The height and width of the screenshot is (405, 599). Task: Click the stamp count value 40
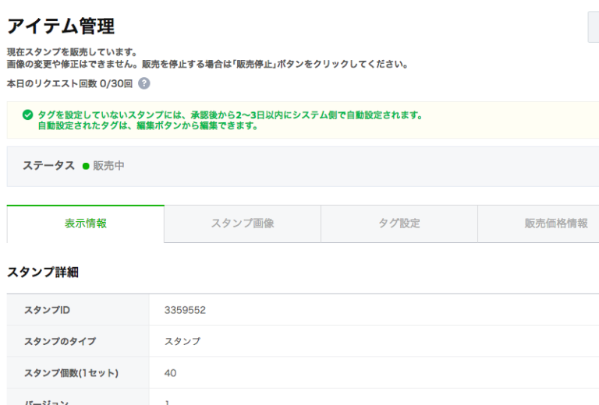click(x=170, y=373)
